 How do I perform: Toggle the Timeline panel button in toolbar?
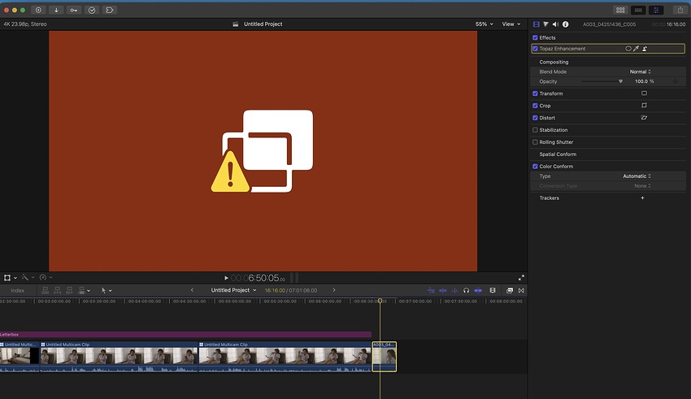click(x=638, y=10)
